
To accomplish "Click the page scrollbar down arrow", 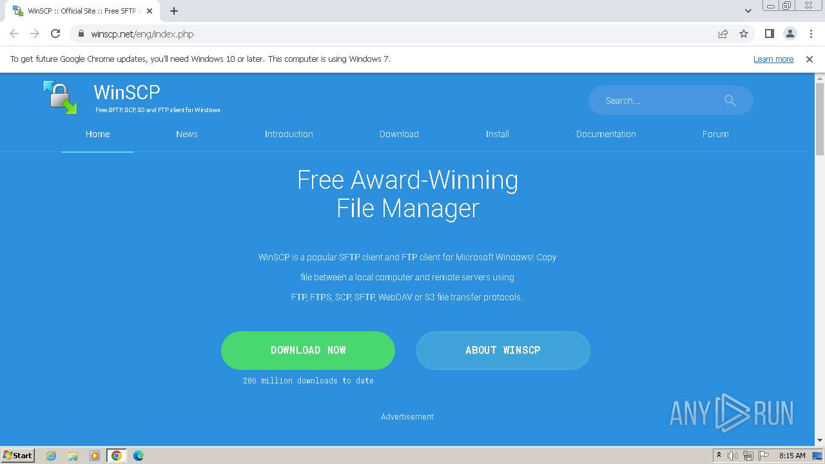I will pyautogui.click(x=820, y=441).
